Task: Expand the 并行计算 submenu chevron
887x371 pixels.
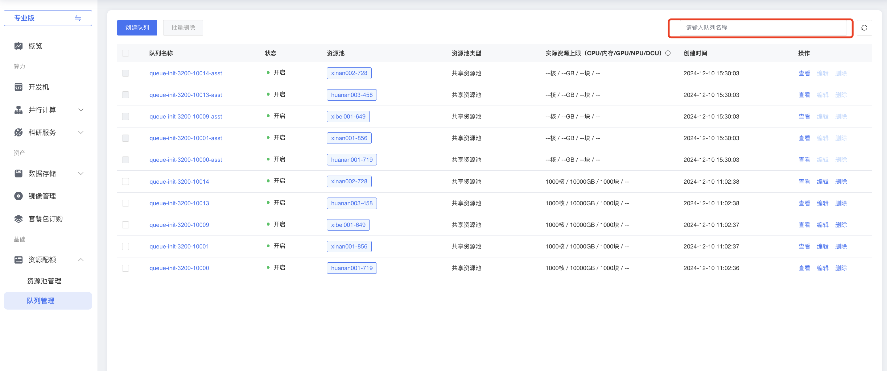Action: [x=81, y=110]
